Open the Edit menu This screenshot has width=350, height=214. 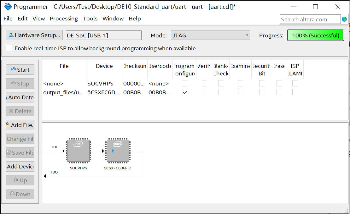coord(22,19)
